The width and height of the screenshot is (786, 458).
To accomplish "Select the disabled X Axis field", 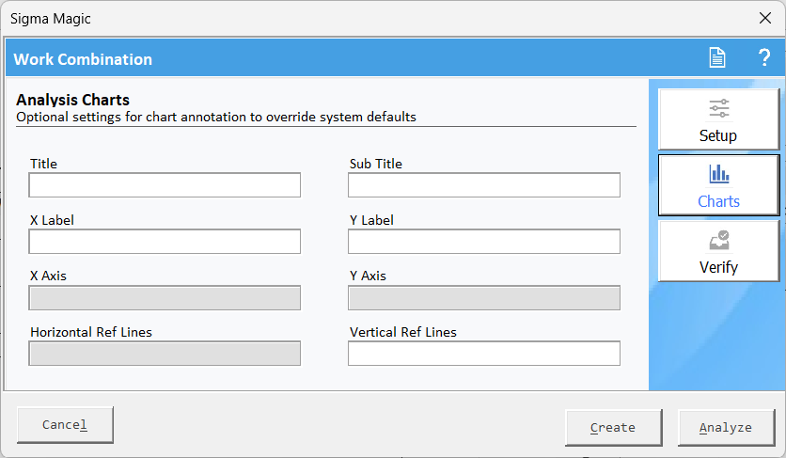I will [x=165, y=298].
